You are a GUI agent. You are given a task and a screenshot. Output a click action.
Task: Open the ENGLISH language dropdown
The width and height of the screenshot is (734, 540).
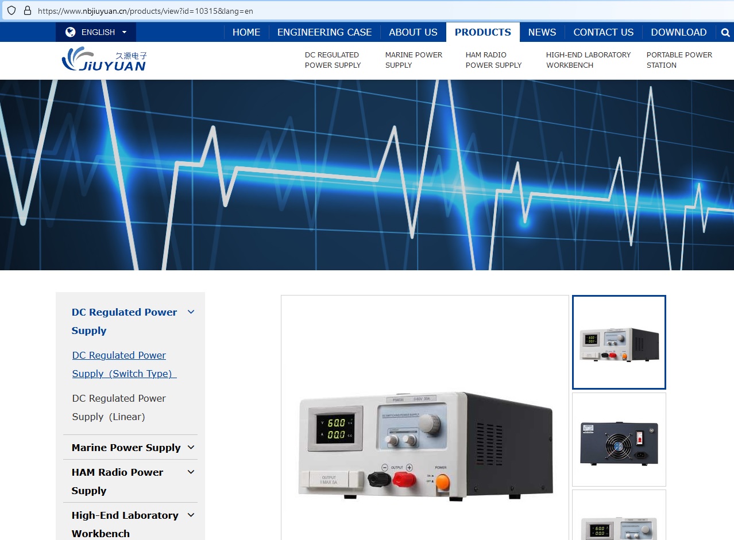(96, 32)
